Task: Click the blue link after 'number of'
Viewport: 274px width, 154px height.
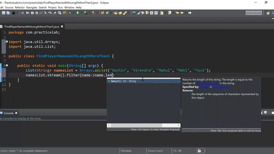Action: [207, 83]
